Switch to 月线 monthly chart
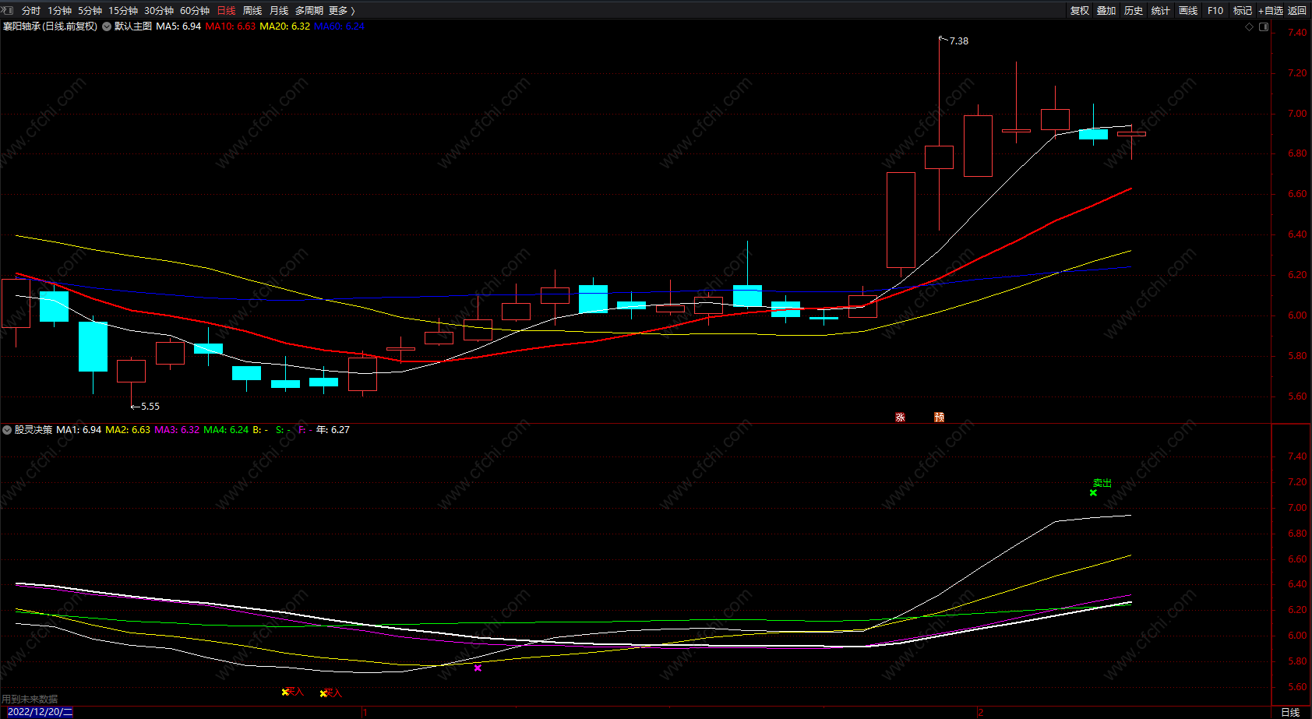Image resolution: width=1312 pixels, height=719 pixels. [x=279, y=11]
